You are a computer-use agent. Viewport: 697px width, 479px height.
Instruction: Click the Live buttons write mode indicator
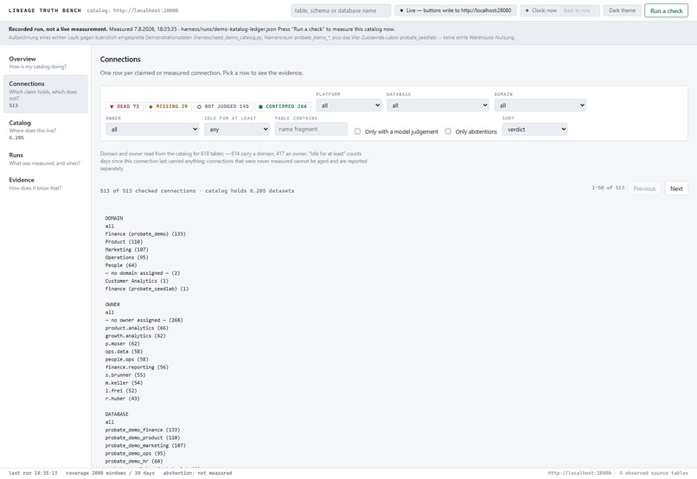tap(456, 10)
